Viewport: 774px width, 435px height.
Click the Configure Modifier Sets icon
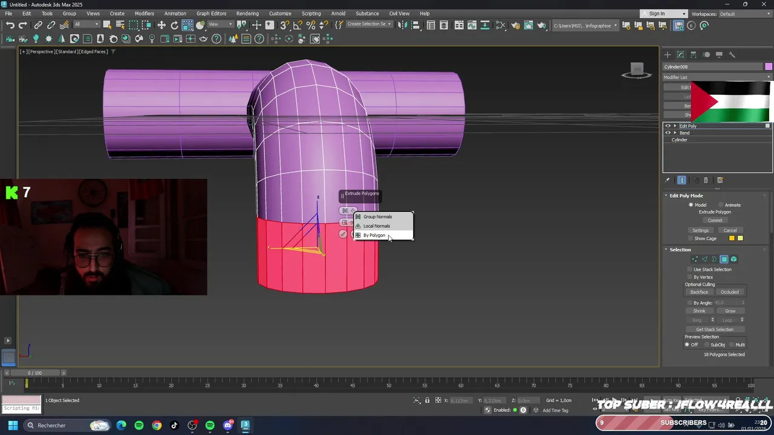[720, 180]
